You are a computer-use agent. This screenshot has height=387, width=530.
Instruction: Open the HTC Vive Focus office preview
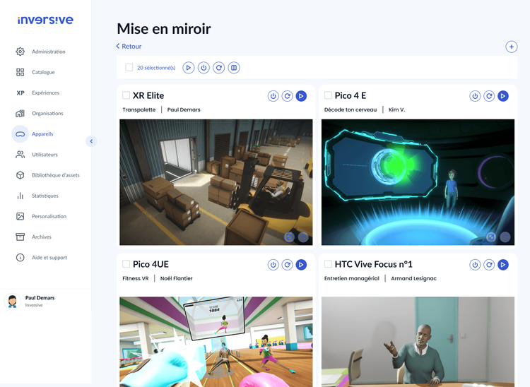418,342
